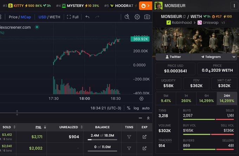Screen dimensions: 239x156
Task: Click the MONSIEUR banner image
Action: click(196, 40)
